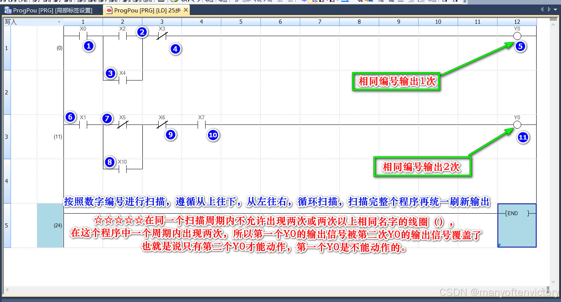
Task: Click row header 5
Action: (7, 225)
